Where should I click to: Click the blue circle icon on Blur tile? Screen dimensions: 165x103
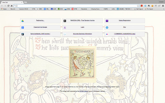(107, 28)
